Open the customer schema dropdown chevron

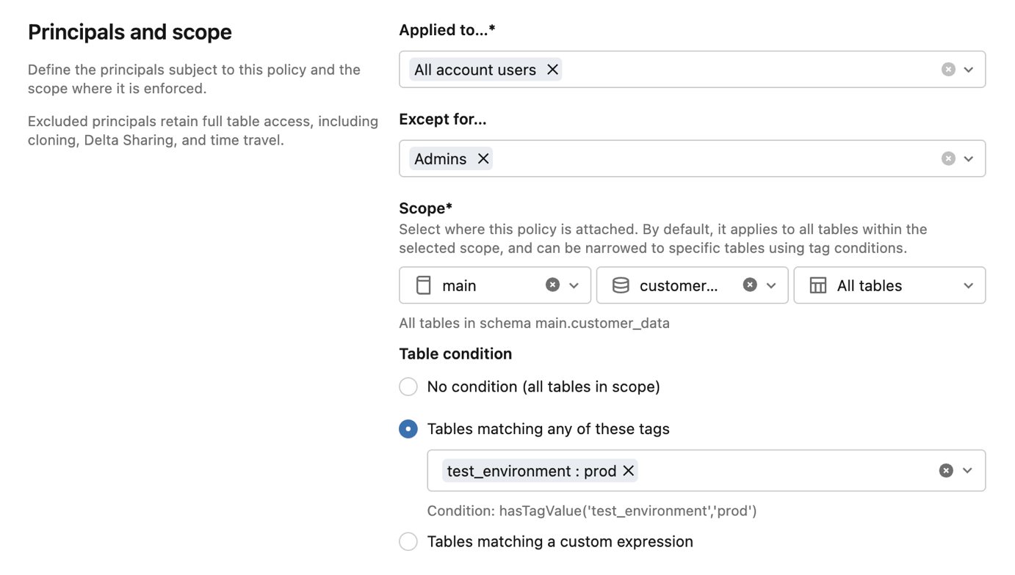click(771, 286)
